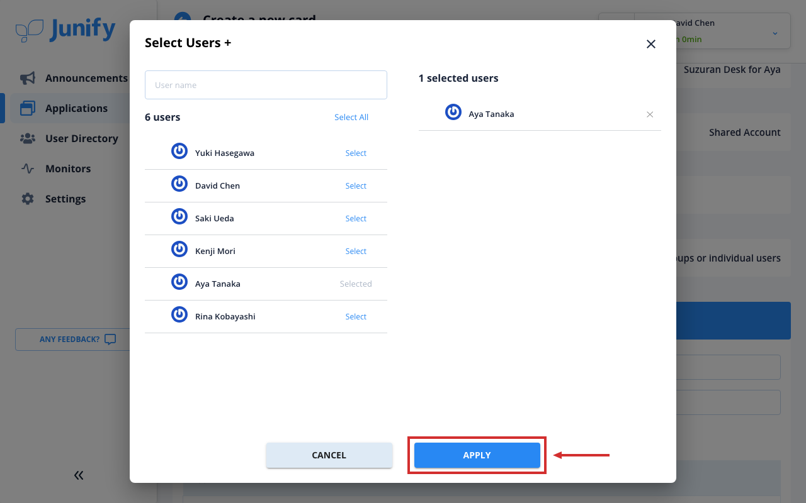Click the Apply button
Viewport: 806px width, 503px height.
click(477, 455)
